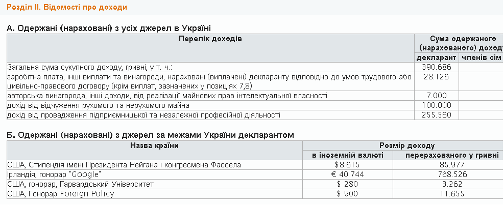Select the 'в іноземній валюті' column header
The width and height of the screenshot is (504, 205).
coord(348,155)
